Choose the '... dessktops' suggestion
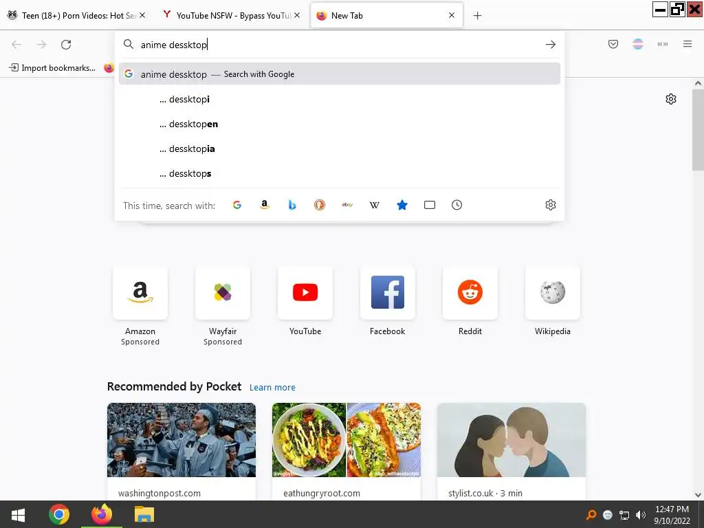 point(340,173)
